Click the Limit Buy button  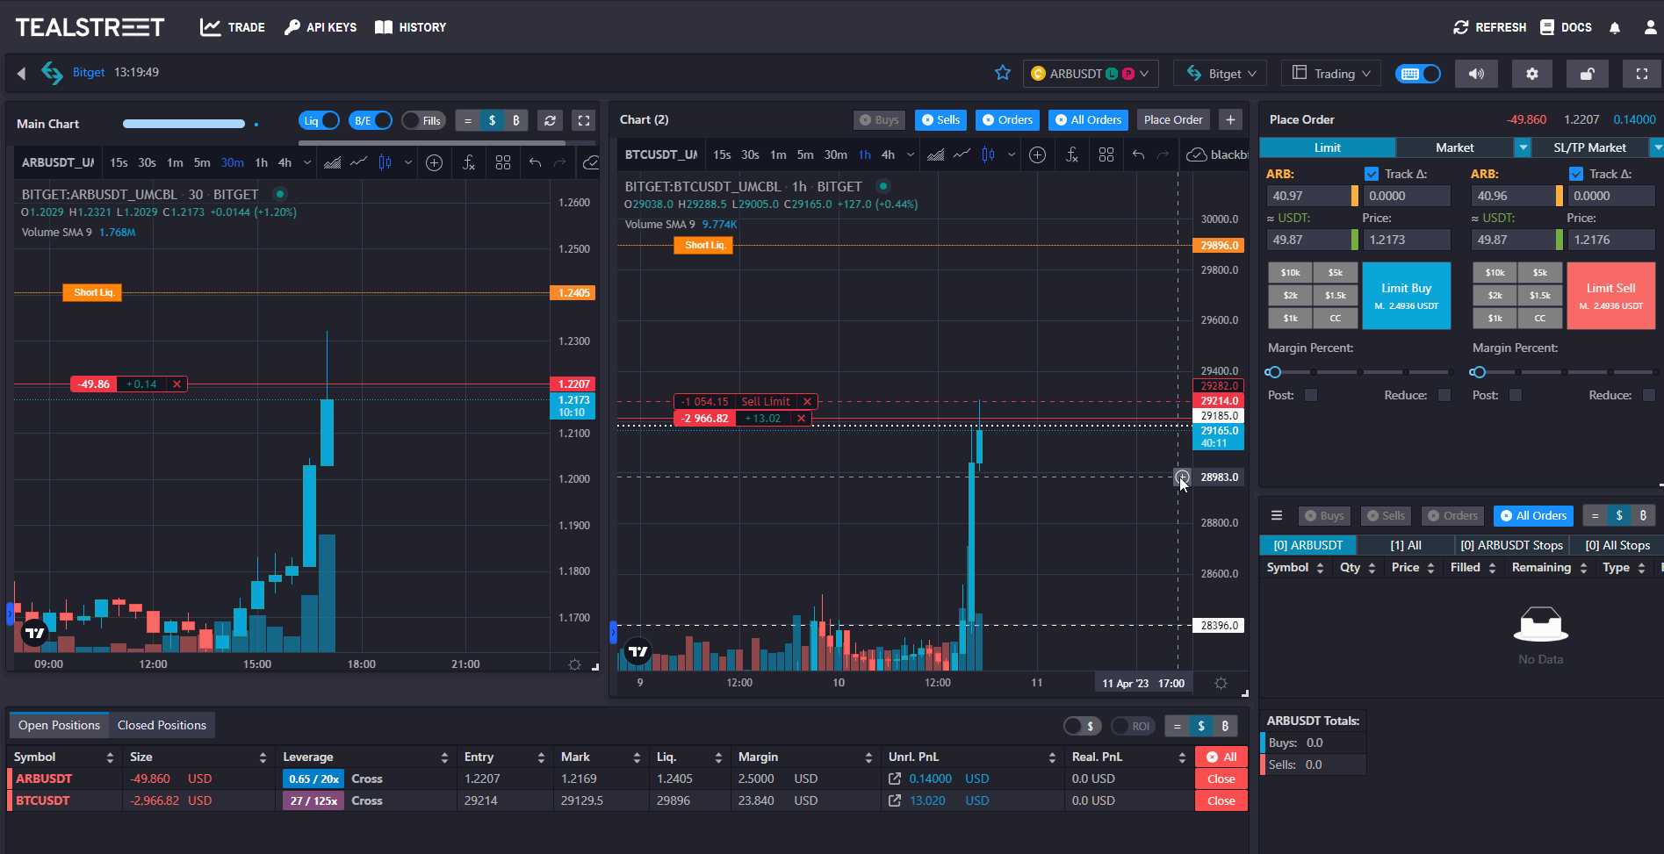[1406, 296]
